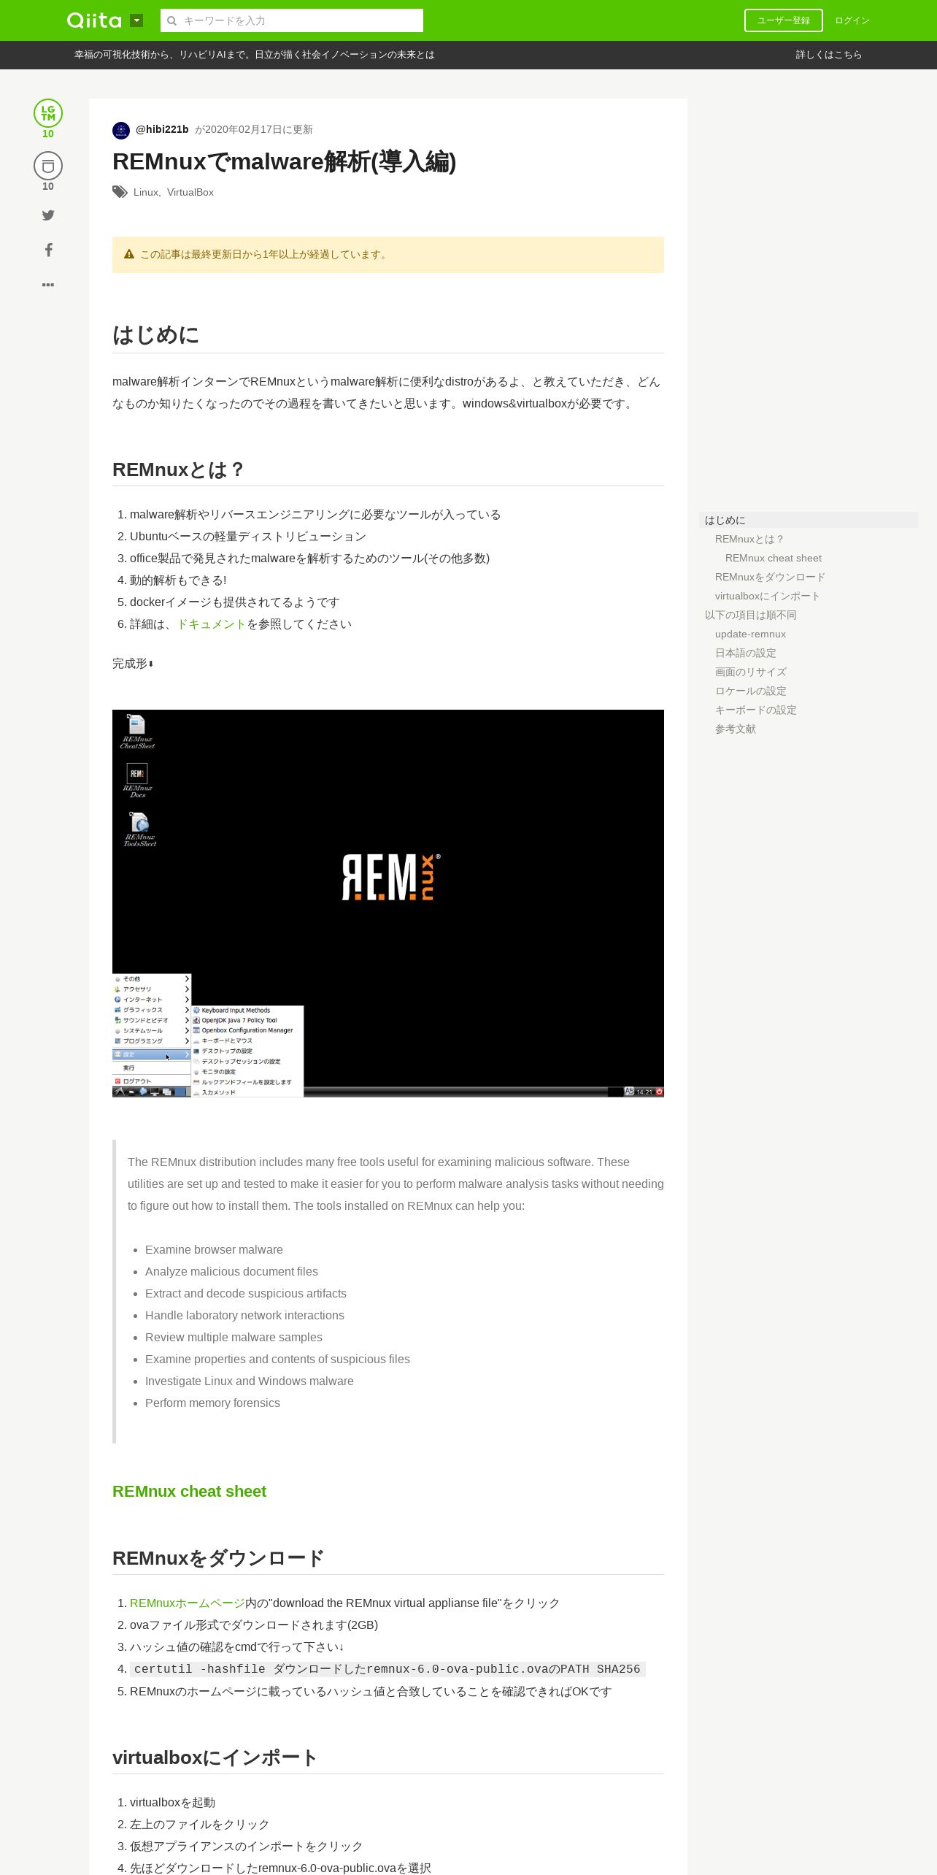The image size is (937, 1875).
Task: Jump to 参考文献 in contents
Action: pyautogui.click(x=736, y=729)
